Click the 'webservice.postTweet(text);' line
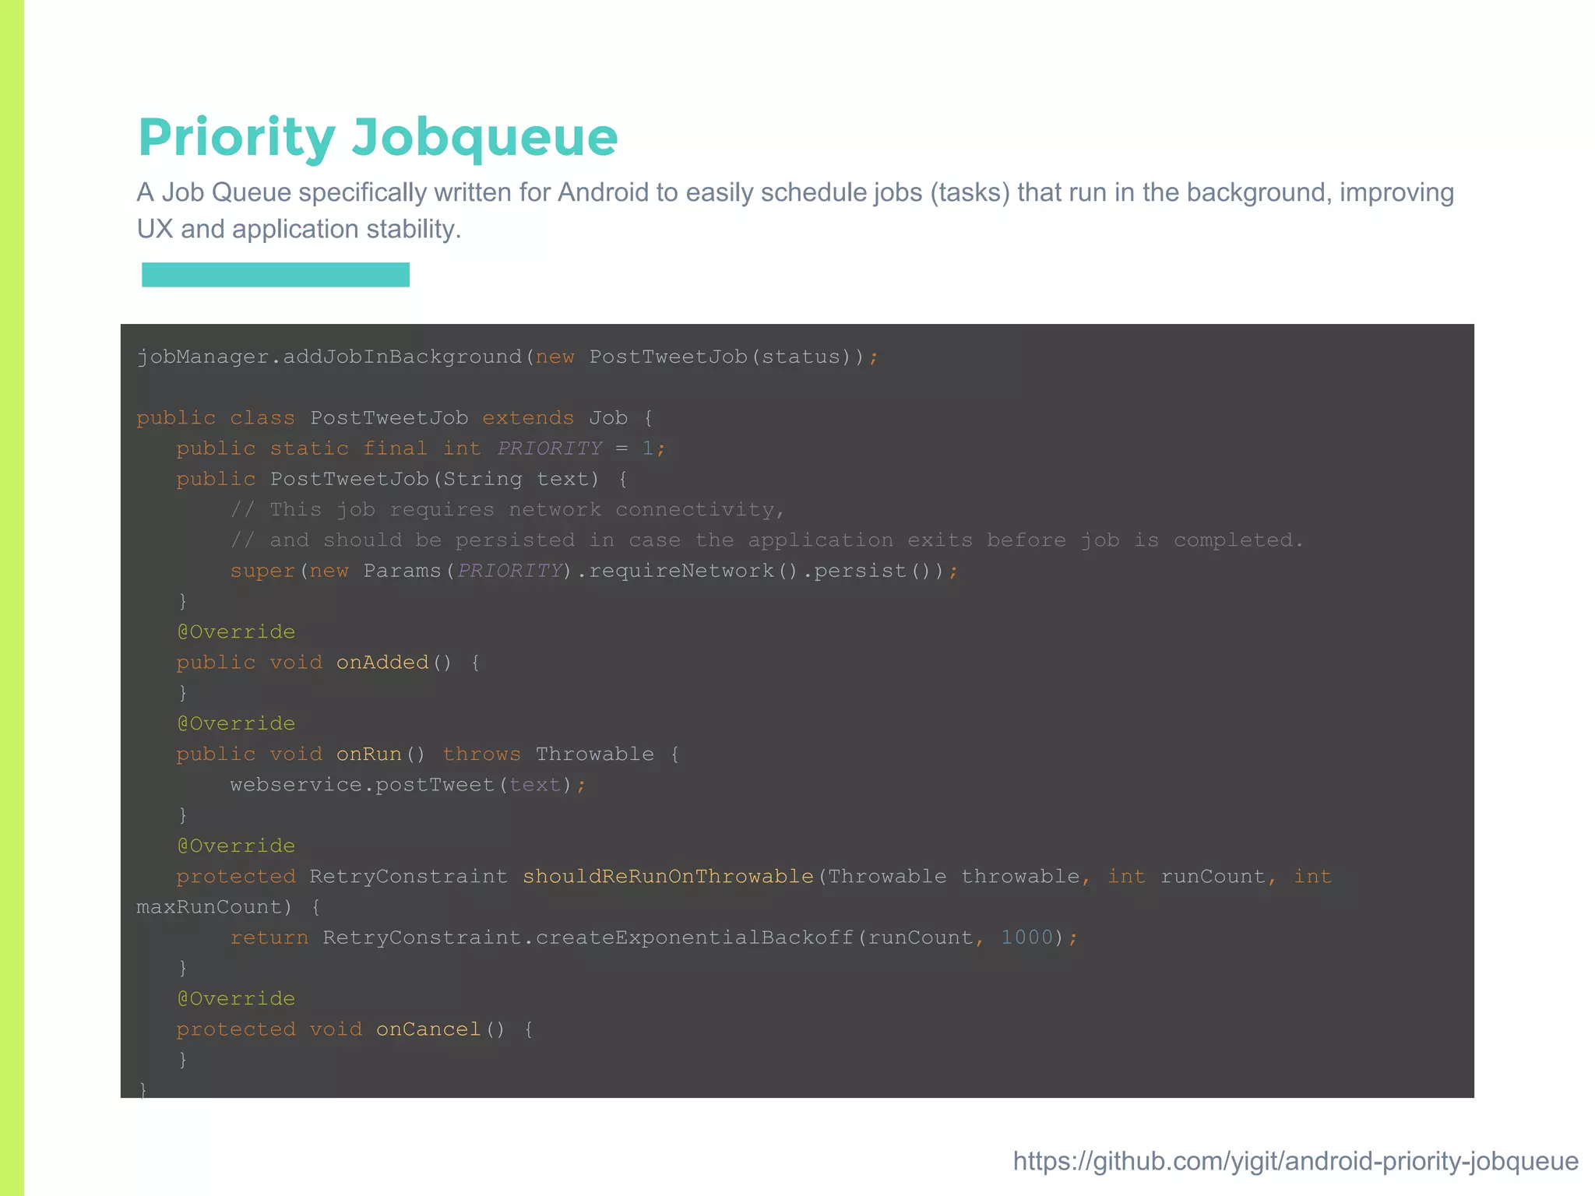The image size is (1595, 1196). (407, 785)
